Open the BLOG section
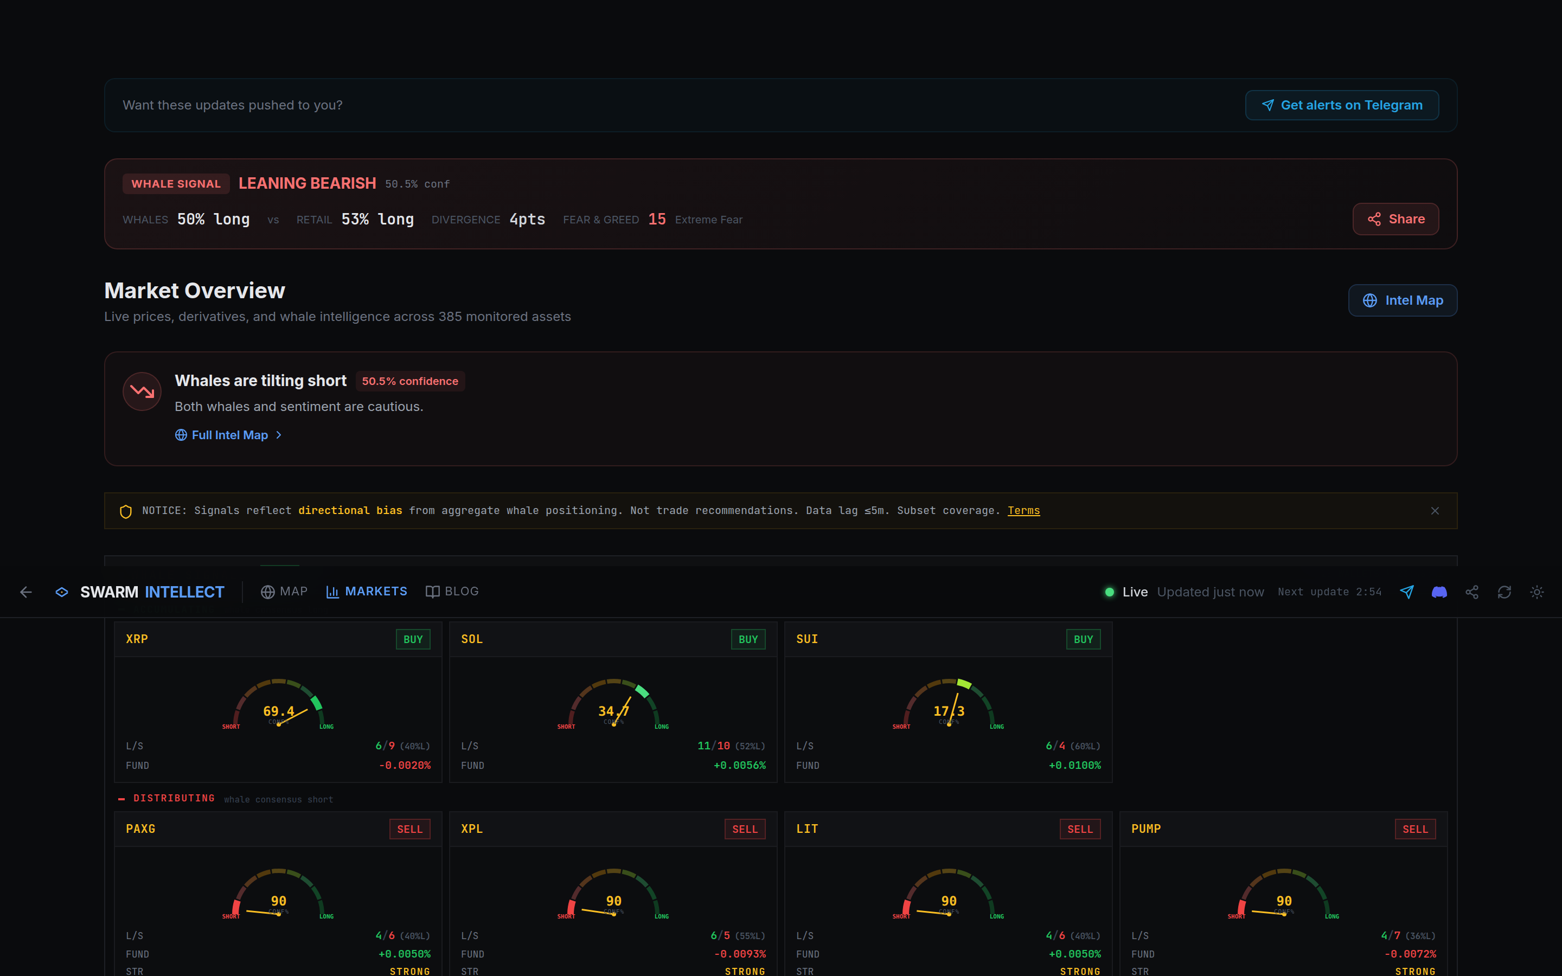Image resolution: width=1562 pixels, height=976 pixels. click(x=452, y=591)
